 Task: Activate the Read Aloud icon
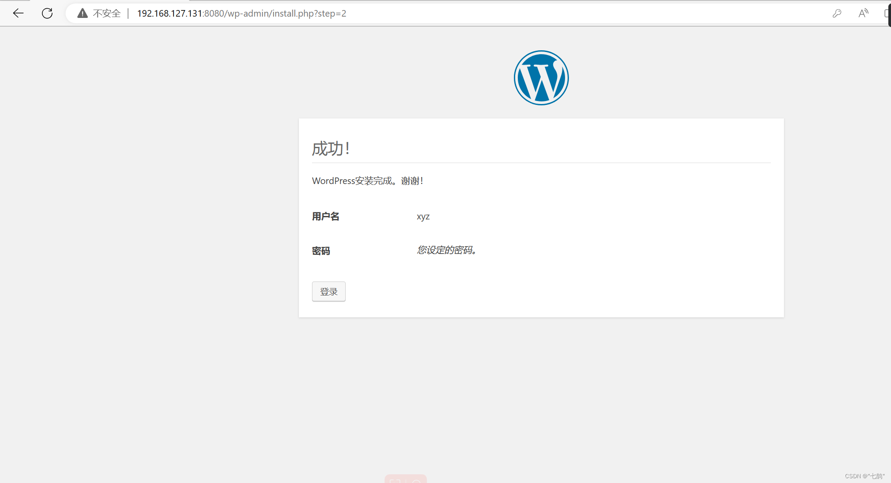[863, 13]
